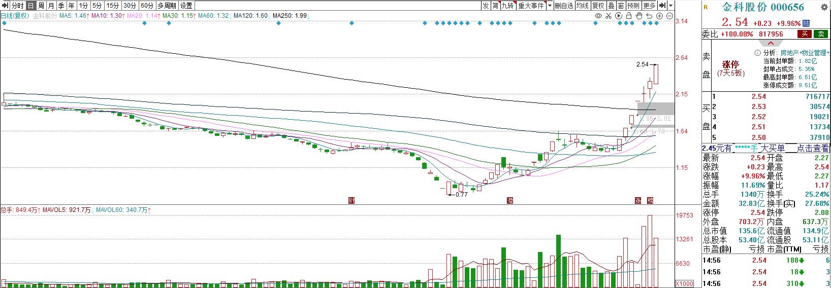
Task: Click the info icon next to 分析
Action: coord(758,53)
